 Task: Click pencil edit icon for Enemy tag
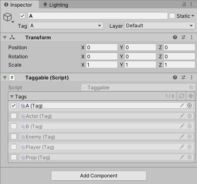pos(182,136)
